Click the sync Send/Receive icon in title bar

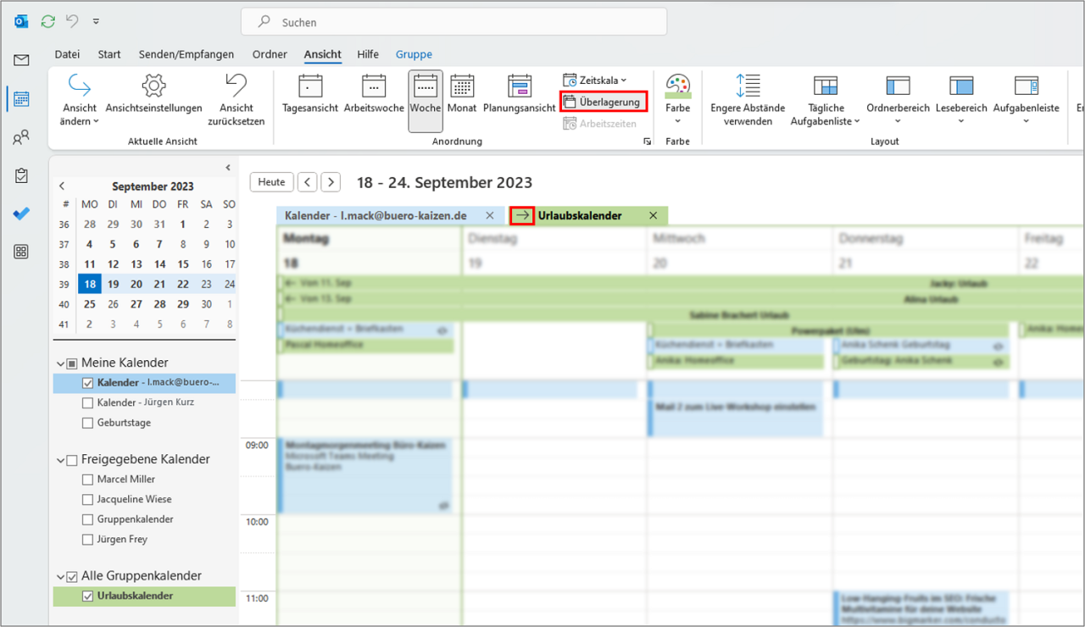point(48,20)
